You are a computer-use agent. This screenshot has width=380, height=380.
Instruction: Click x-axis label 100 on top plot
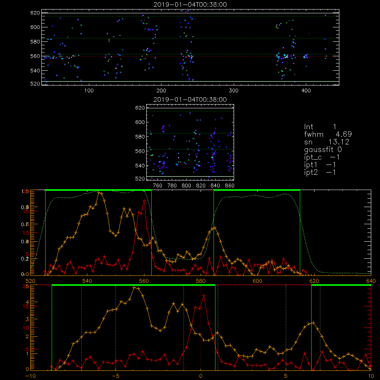(89, 91)
